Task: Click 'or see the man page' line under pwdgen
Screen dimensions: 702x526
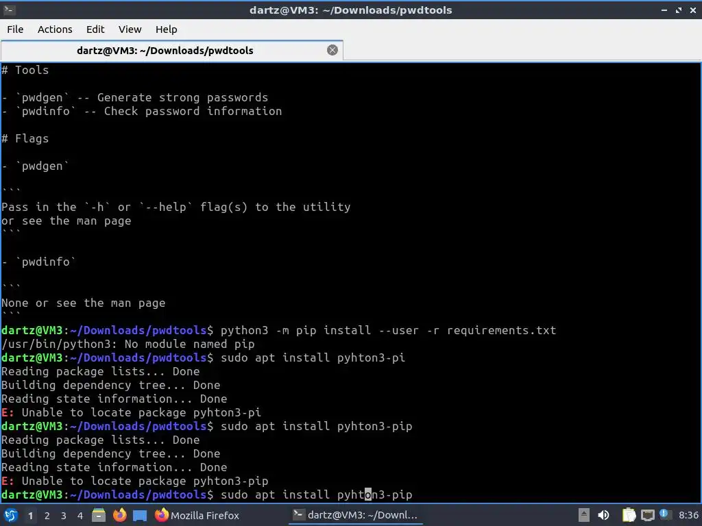Action: (x=66, y=221)
